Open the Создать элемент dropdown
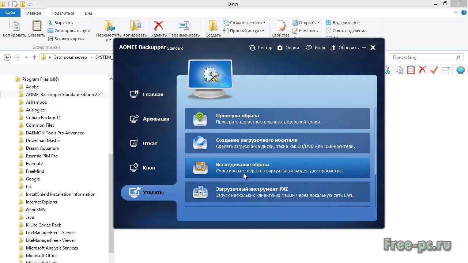This screenshot has width=468, height=263. (244, 23)
